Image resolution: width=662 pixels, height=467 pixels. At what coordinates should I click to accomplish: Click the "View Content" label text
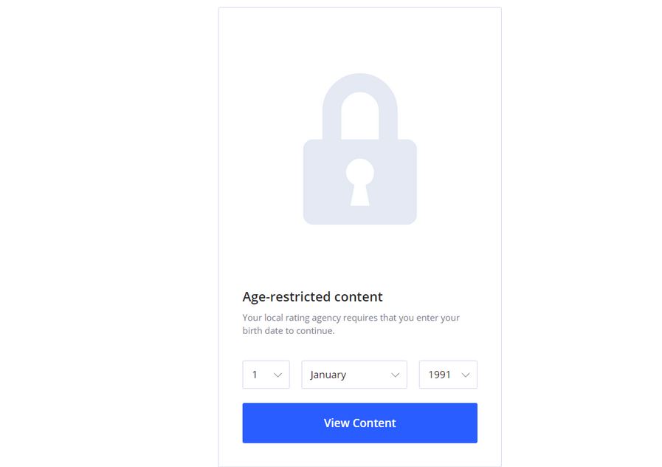(359, 423)
